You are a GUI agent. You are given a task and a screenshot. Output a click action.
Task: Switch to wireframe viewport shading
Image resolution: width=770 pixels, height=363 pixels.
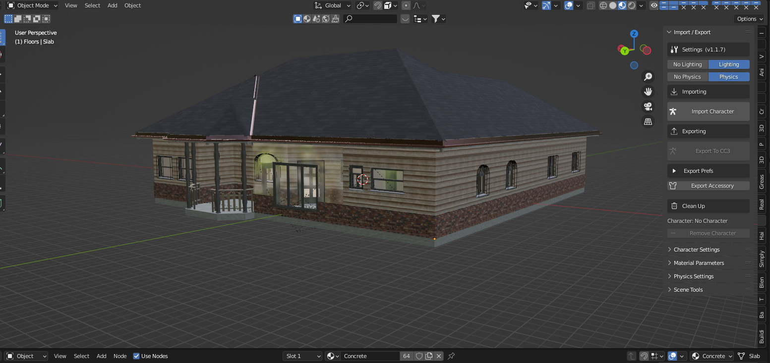click(x=603, y=5)
